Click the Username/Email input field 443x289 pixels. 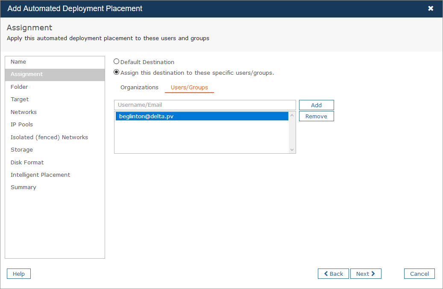[205, 105]
